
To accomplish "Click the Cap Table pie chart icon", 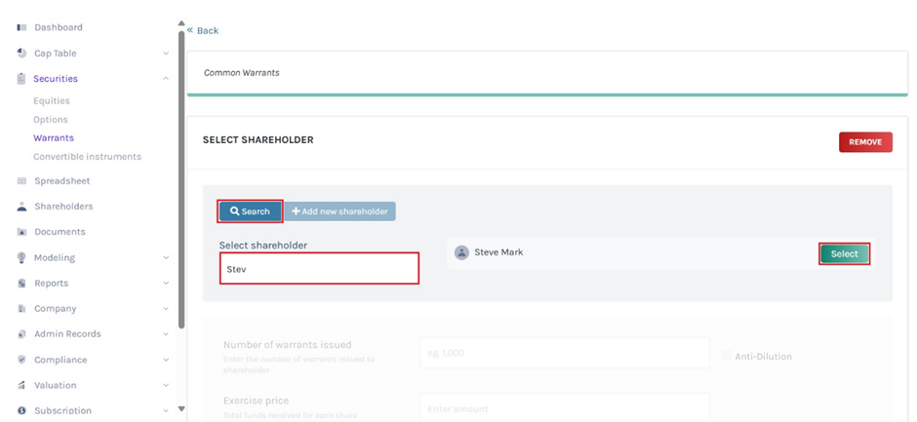I will pos(21,54).
